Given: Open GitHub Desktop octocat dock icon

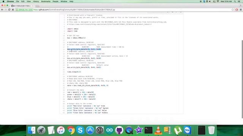Looking at the screenshot, I should click(x=119, y=130).
